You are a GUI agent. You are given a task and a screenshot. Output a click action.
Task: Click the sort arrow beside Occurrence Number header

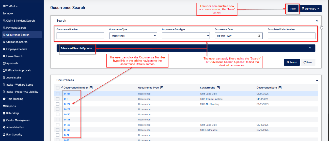pos(62,88)
